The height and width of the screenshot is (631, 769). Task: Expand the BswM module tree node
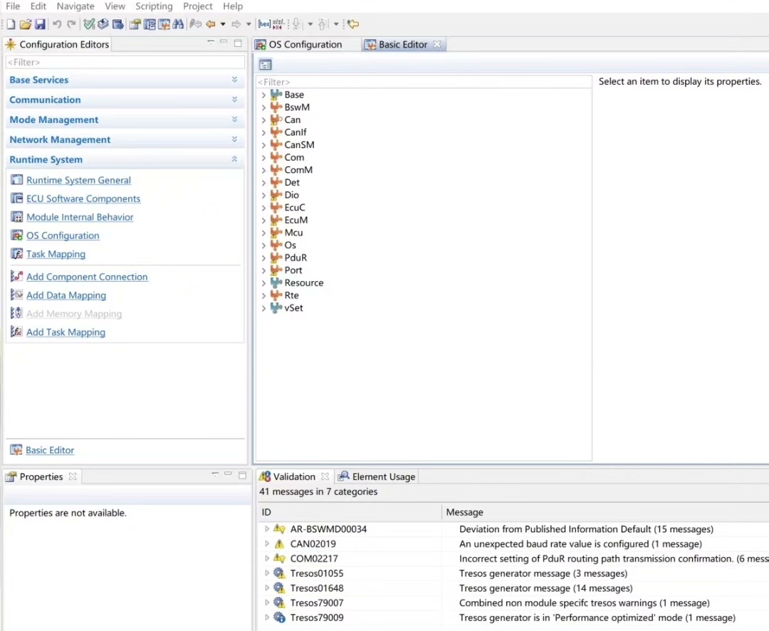263,107
